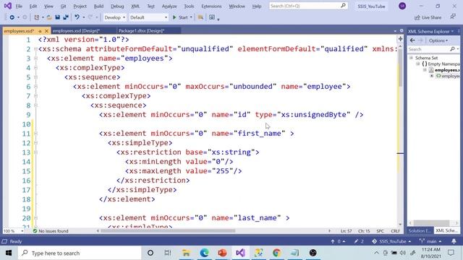The width and height of the screenshot is (463, 260).
Task: Close the employees.xsd tab
Action: pyautogui.click(x=46, y=31)
